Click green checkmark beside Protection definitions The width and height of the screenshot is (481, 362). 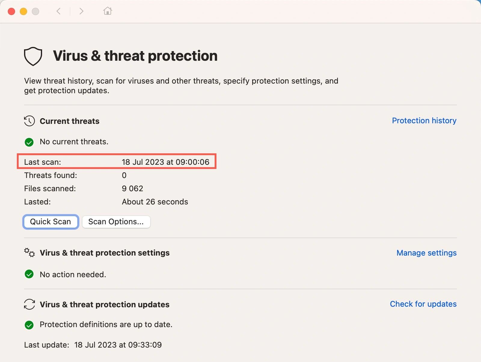pos(29,325)
